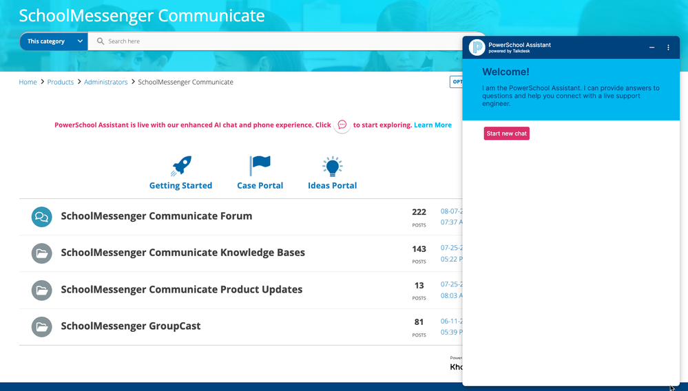
Task: Open SchoolMessenger Communicate Knowledge Bases title
Action: coord(183,253)
